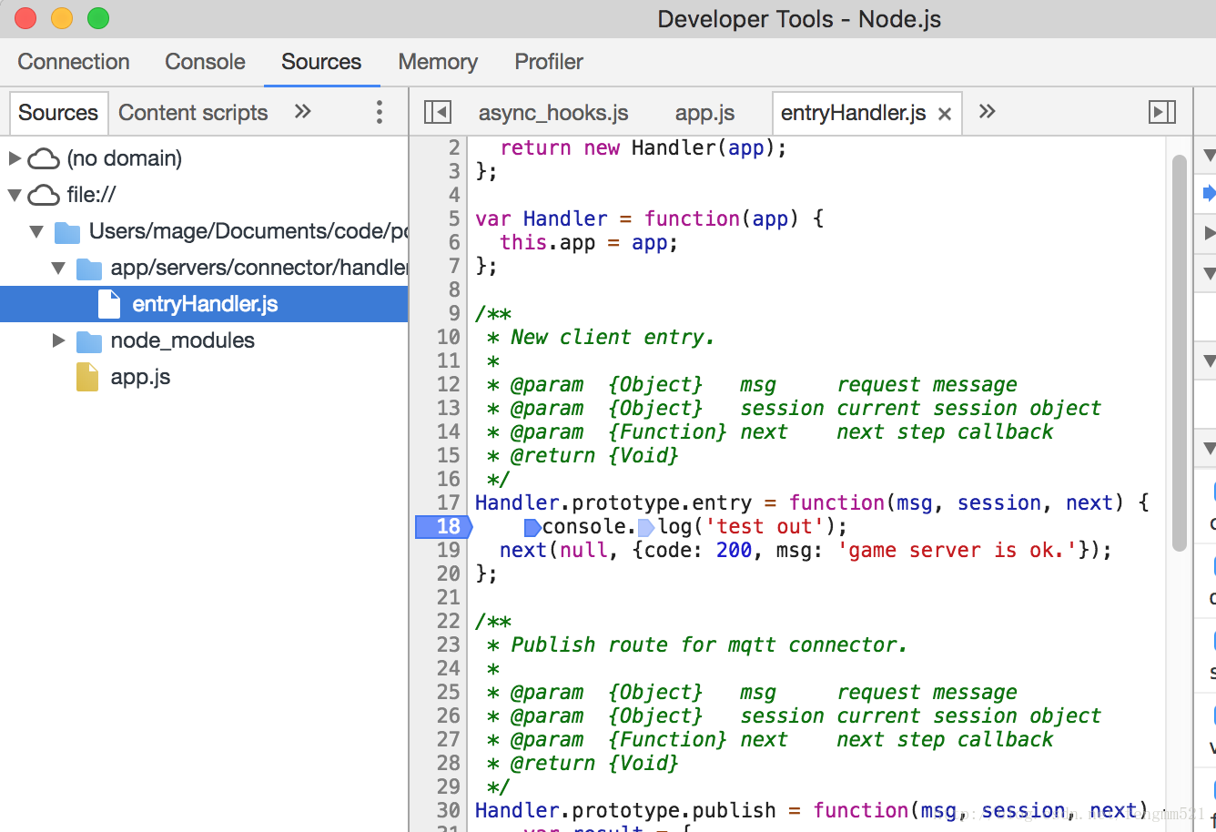Set a breakpoint on line 17

point(449,502)
